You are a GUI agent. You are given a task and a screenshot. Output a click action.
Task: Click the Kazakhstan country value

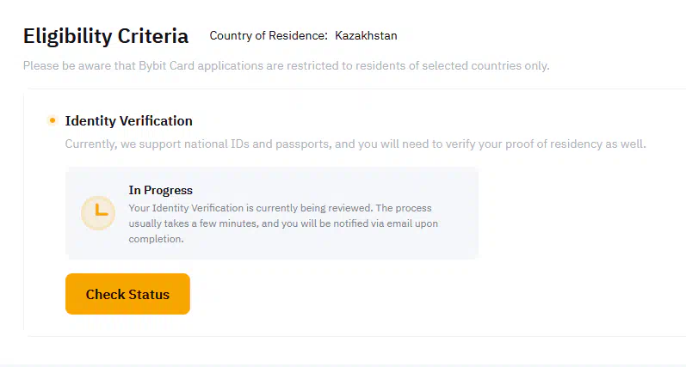tap(366, 35)
